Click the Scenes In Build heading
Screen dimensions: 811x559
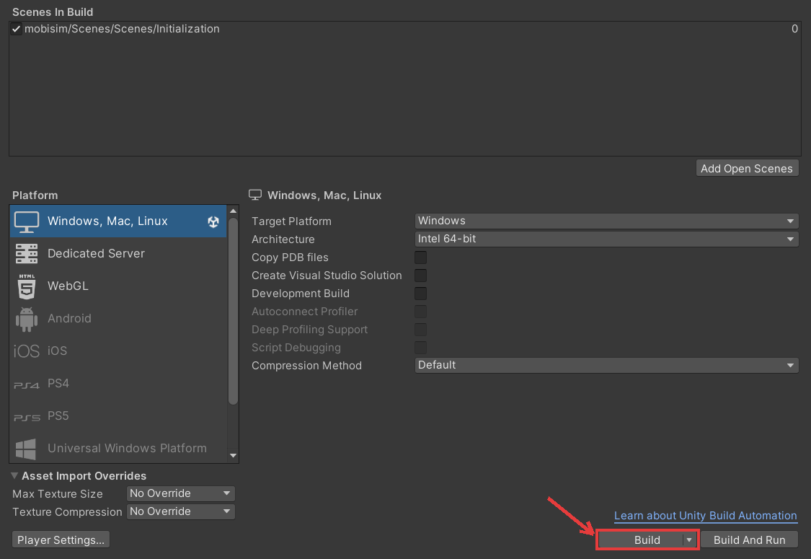coord(53,12)
